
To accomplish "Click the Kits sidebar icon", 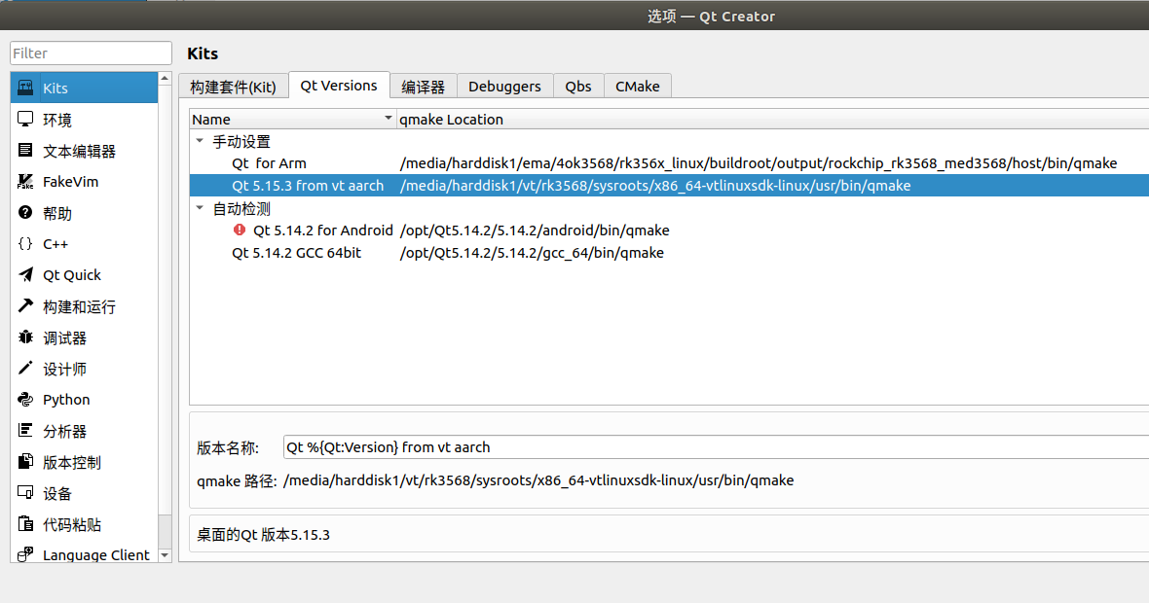I will point(25,88).
